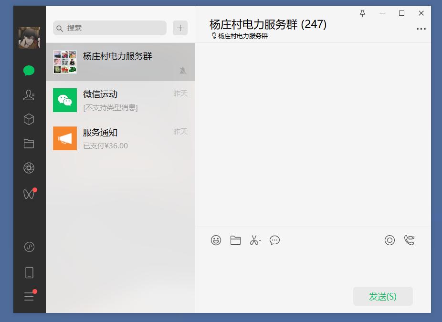Toggle pin-on-top for the chat window
Viewport: 442px width, 322px height.
[362, 13]
